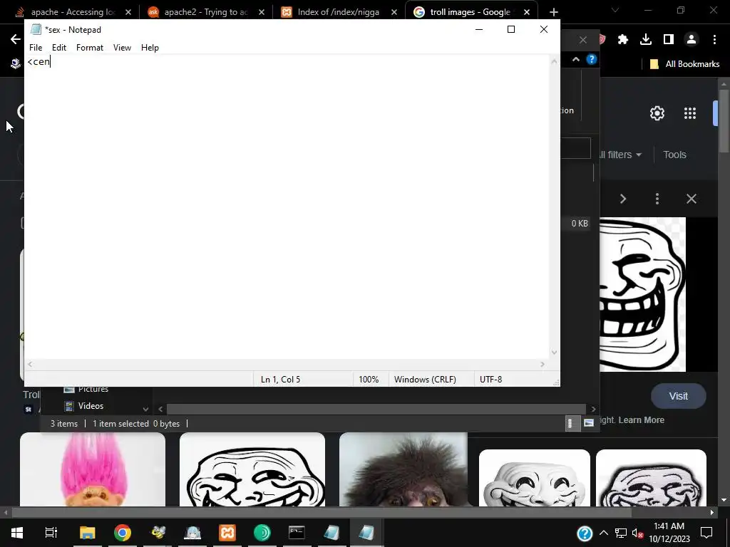Select Videos in File Explorer tree
This screenshot has width=730, height=547.
tap(84, 405)
